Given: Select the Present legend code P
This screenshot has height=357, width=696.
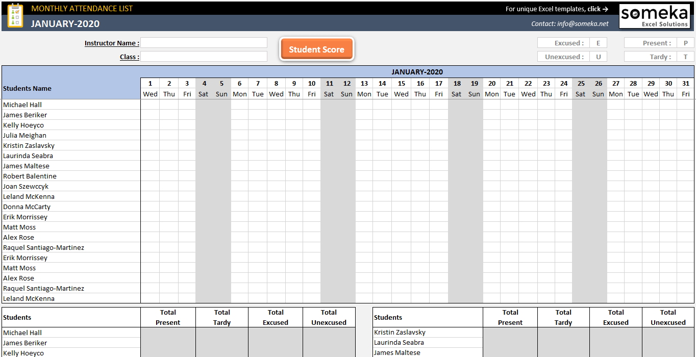Looking at the screenshot, I should pyautogui.click(x=686, y=43).
